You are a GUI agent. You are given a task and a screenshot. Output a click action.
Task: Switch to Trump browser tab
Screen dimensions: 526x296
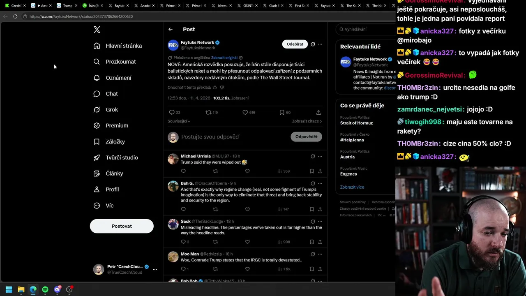tap(67, 6)
